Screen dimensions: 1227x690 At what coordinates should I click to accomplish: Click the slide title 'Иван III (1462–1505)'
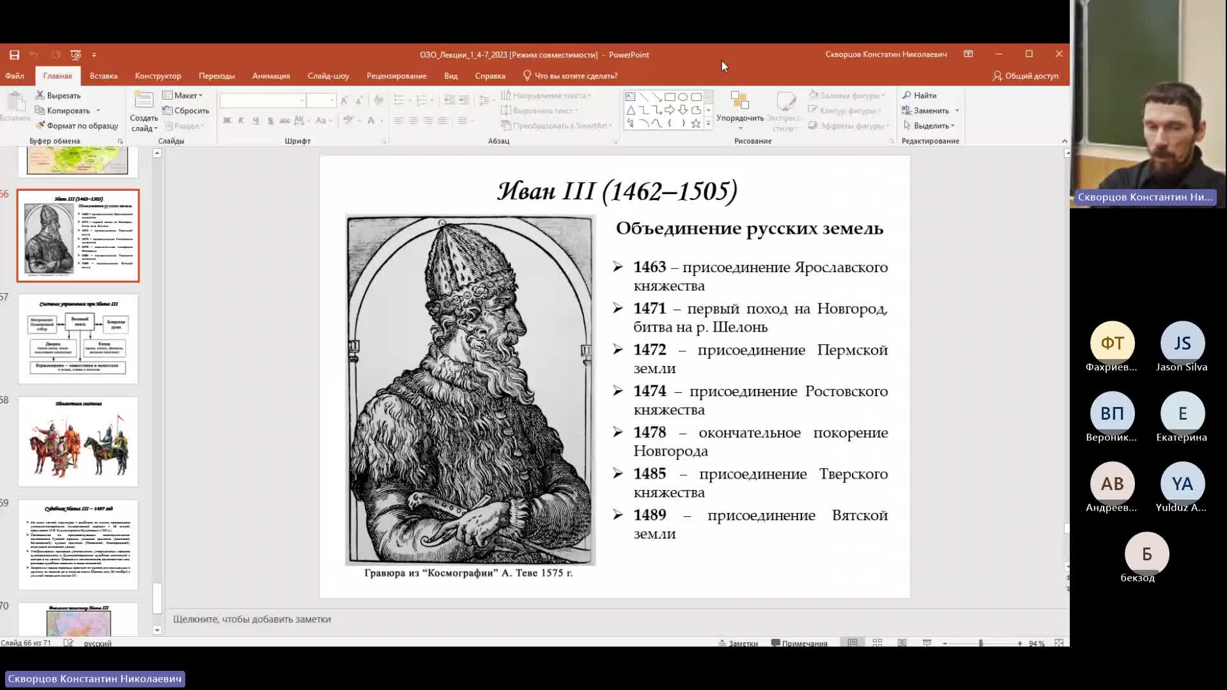617,190
